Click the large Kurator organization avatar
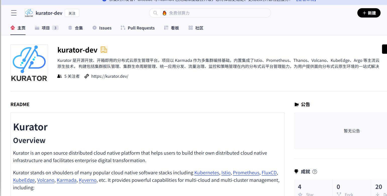Viewport: 387px width, 196px height. pos(29,63)
